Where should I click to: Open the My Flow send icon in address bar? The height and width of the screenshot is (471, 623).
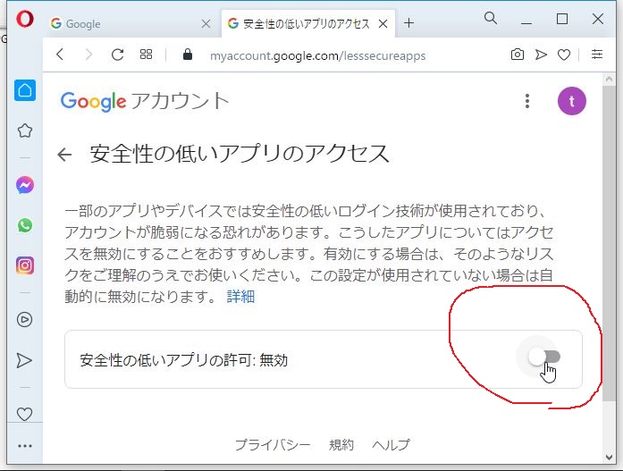coord(541,55)
